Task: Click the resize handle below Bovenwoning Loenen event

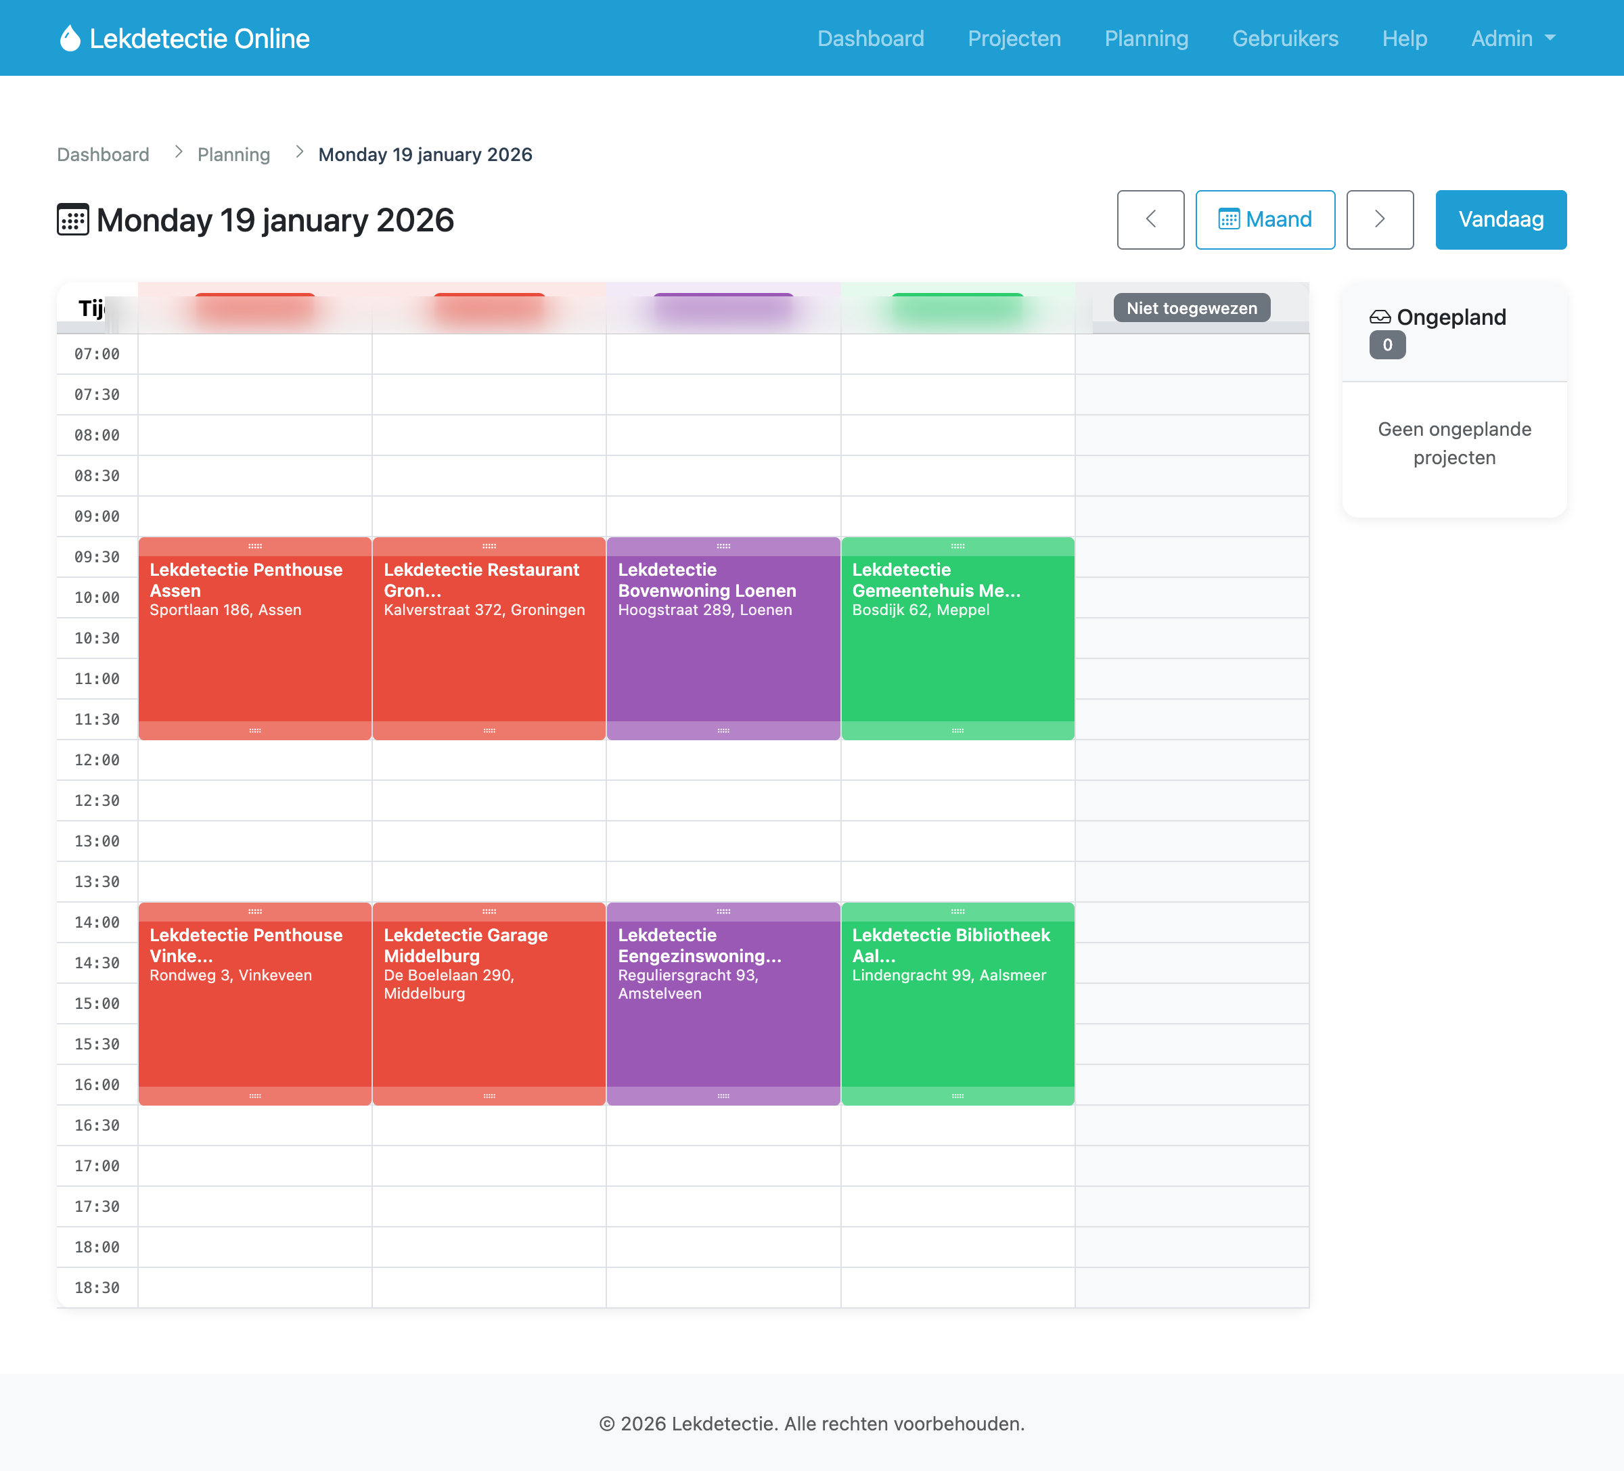Action: tap(722, 730)
